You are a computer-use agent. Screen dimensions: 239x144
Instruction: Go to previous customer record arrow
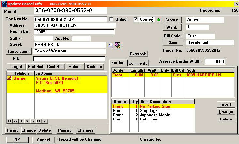click(22, 121)
